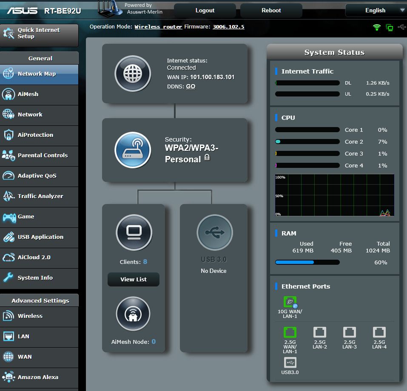Select the wireless router security icon
Image resolution: width=407 pixels, height=391 pixels.
click(133, 150)
